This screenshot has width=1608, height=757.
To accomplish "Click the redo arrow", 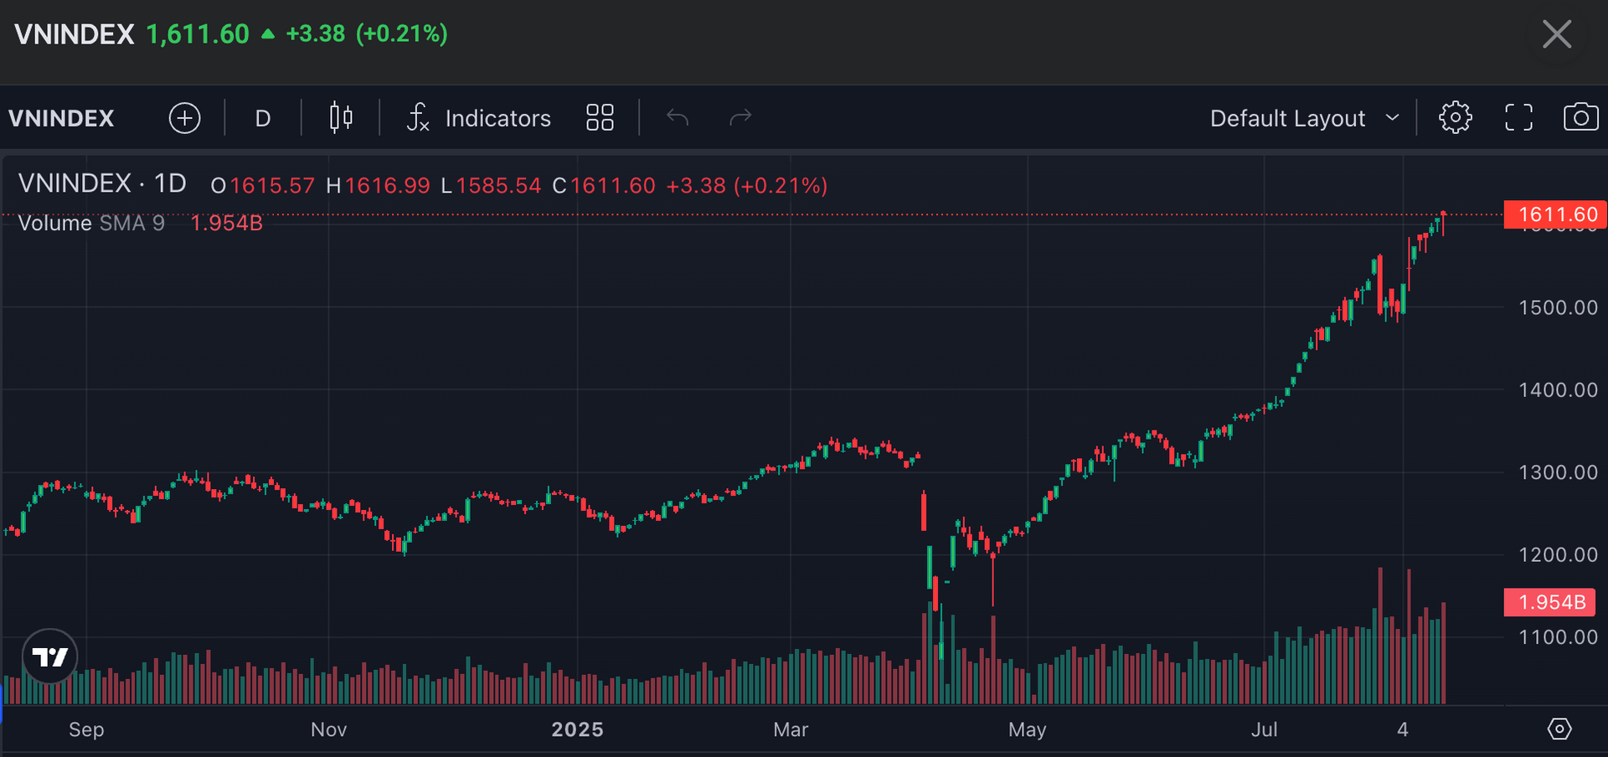I will coord(740,118).
